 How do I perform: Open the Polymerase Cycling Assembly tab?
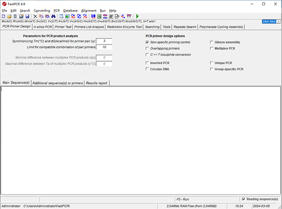221,27
